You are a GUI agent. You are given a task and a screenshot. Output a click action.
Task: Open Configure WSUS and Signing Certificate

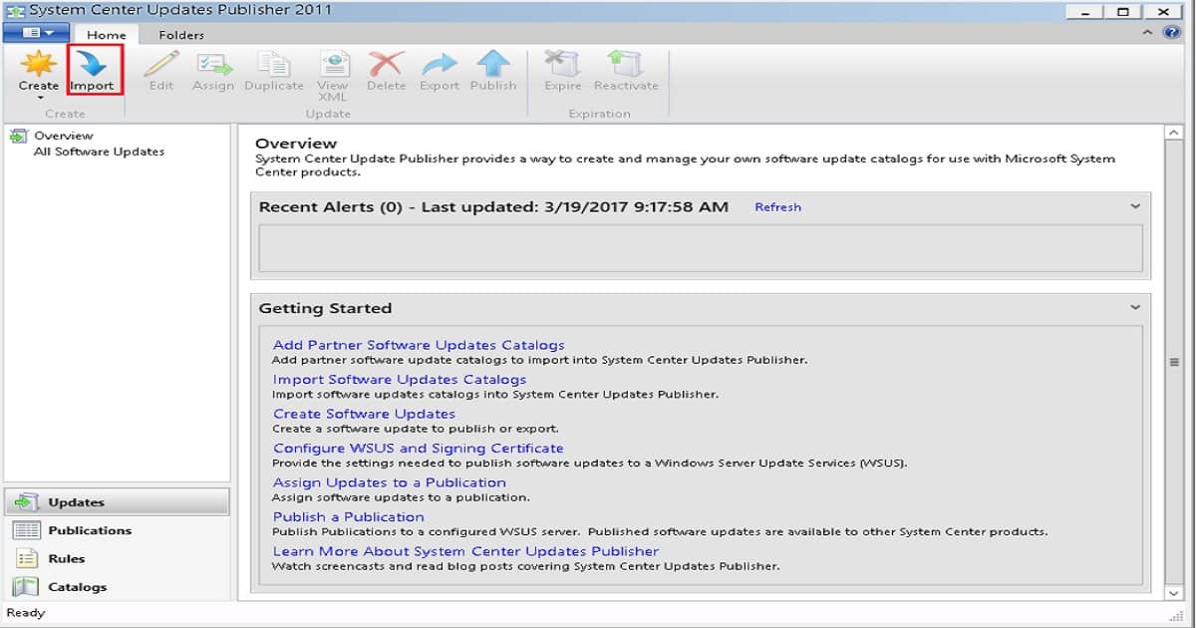coord(419,449)
